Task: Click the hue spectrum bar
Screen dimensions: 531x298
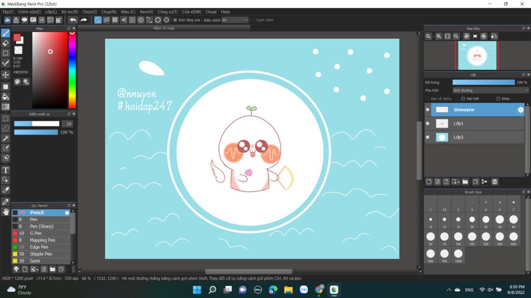Action: click(x=72, y=70)
